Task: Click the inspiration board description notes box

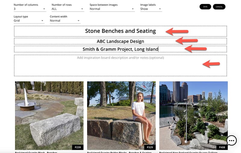Action: (120, 65)
